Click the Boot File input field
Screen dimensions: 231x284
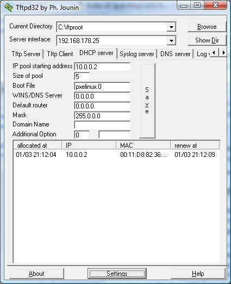102,87
